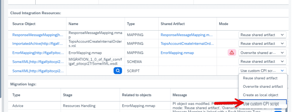Click the search magnifier button in the SCRIPT row
This screenshot has height=112, width=292.
tap(118, 71)
